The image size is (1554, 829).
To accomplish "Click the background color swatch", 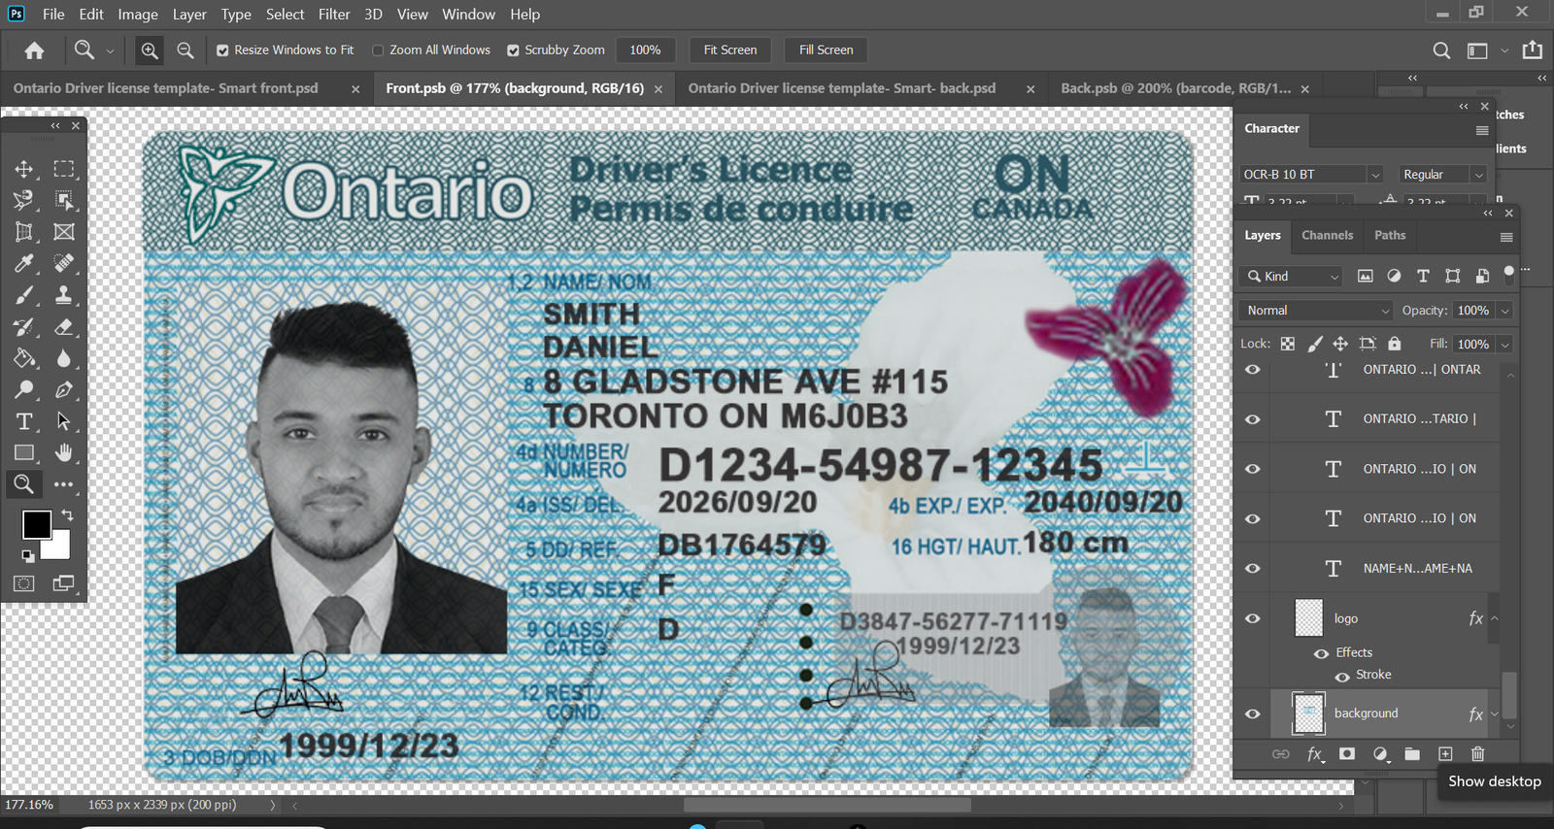I will [x=59, y=547].
